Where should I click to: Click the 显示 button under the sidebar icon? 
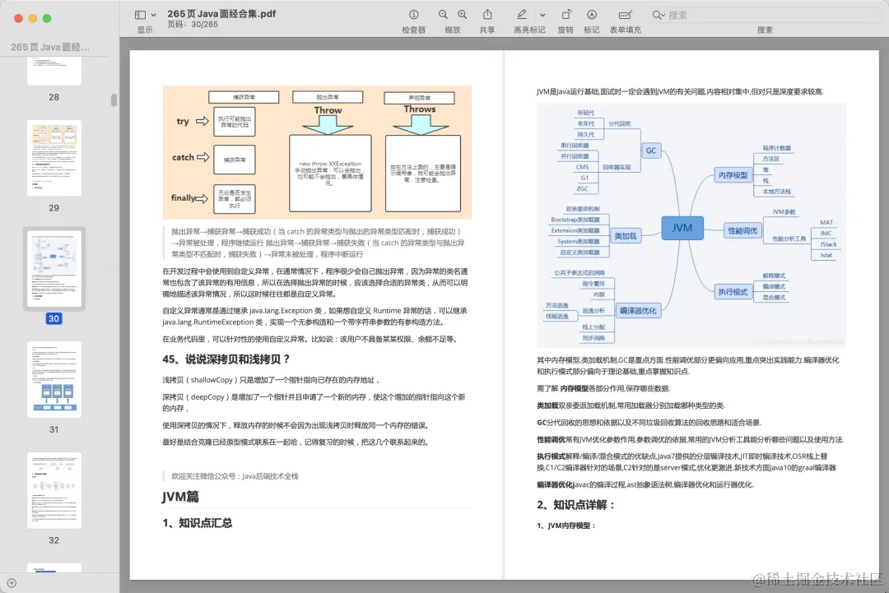(x=146, y=28)
